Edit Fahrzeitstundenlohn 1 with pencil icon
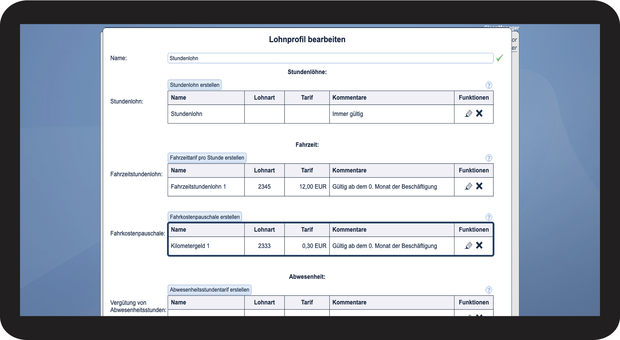The height and width of the screenshot is (340, 620). coord(468,187)
